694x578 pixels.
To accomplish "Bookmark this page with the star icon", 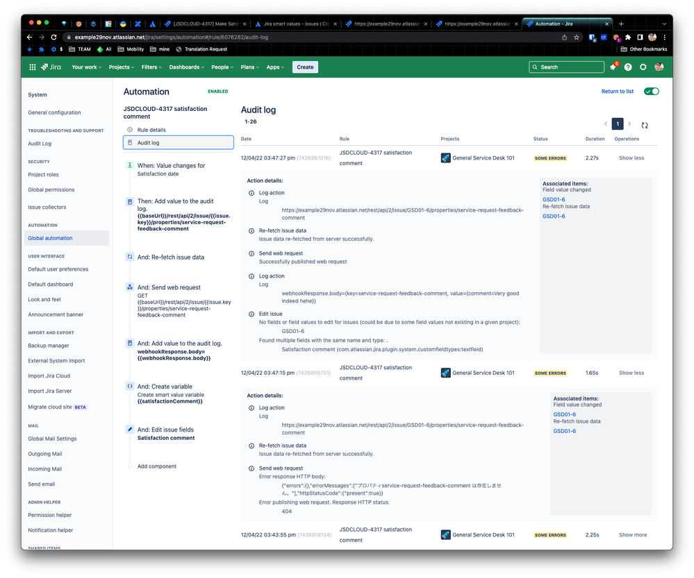I will pyautogui.click(x=577, y=37).
